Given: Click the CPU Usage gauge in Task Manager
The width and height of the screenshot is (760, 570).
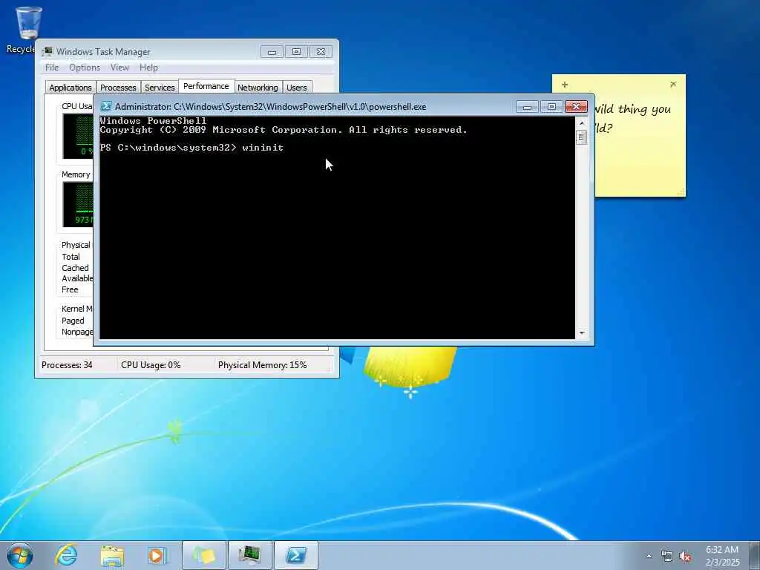Looking at the screenshot, I should pos(77,137).
